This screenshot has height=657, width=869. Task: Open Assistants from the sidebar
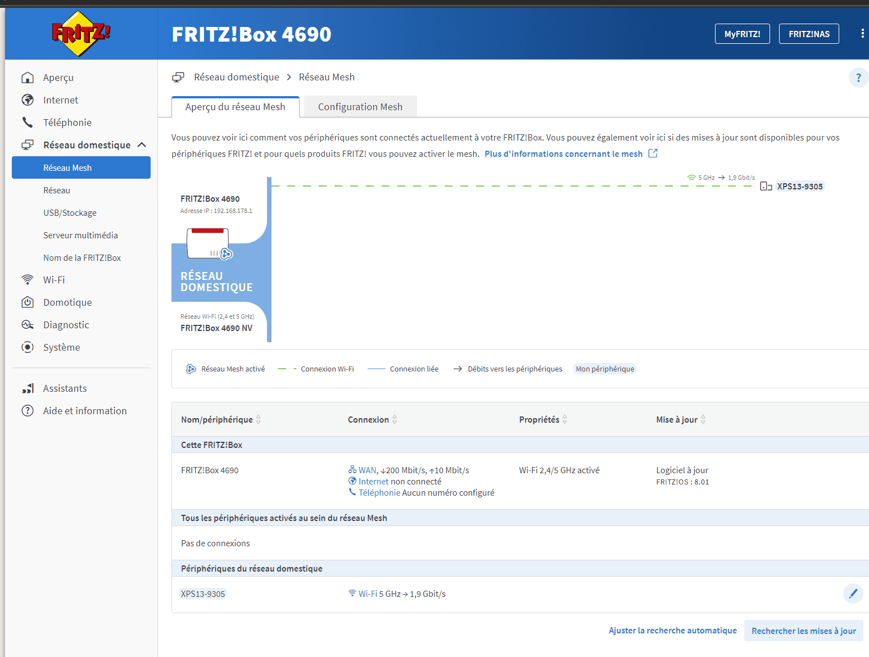[65, 388]
